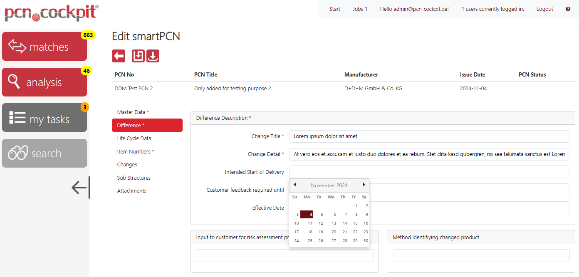Viewport: 579px width, 277px height.
Task: Go to previous month in the calendar
Action: [294, 185]
